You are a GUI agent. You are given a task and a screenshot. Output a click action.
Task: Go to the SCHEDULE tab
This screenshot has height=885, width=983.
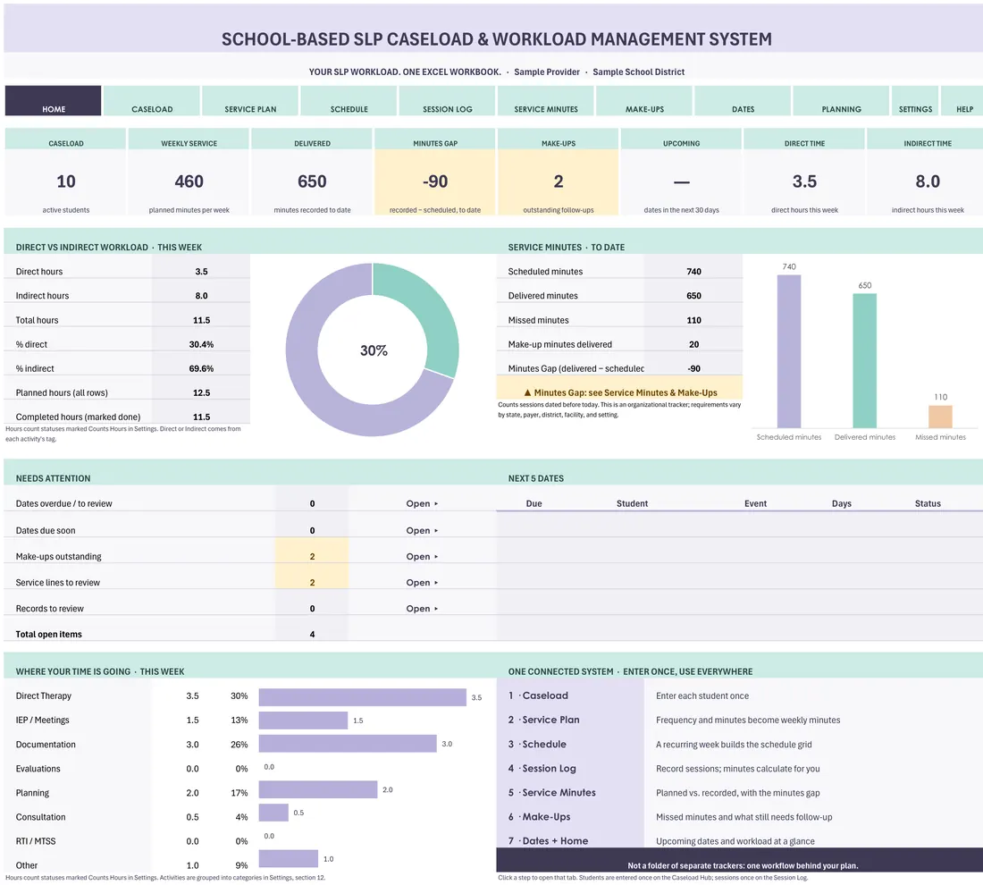[x=349, y=101]
